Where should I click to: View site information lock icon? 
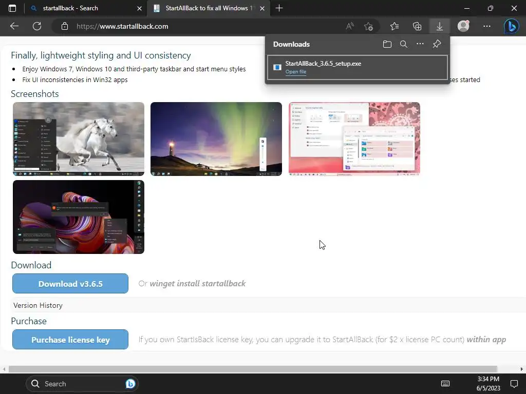(65, 26)
